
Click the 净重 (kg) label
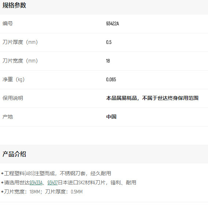(x=14, y=79)
